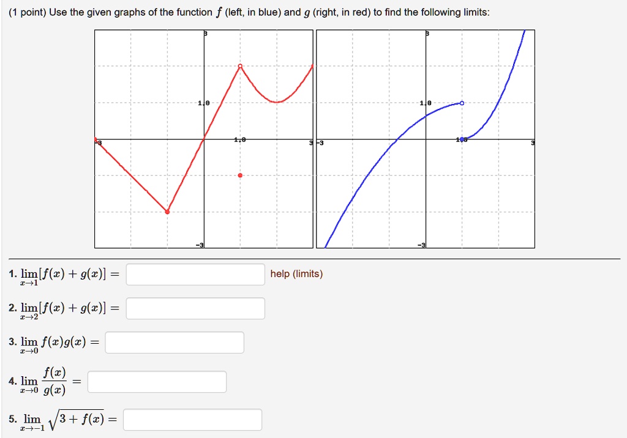Click the red graph's minimum vertex point

pyautogui.click(x=167, y=211)
